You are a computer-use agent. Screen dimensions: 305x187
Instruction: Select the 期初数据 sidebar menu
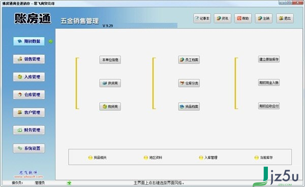point(29,41)
